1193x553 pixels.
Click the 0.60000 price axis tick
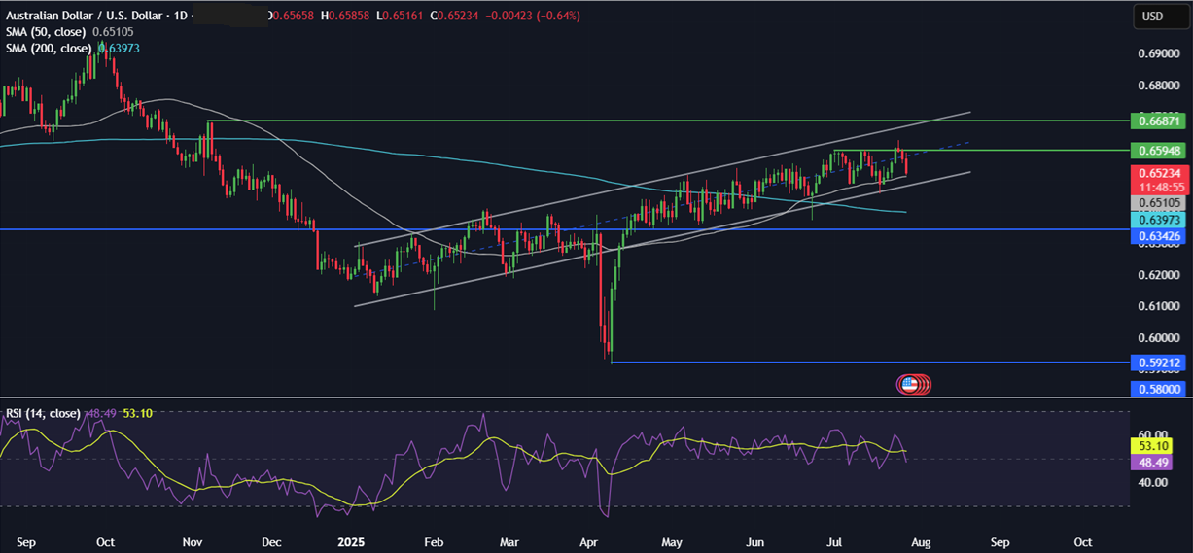pos(1157,338)
